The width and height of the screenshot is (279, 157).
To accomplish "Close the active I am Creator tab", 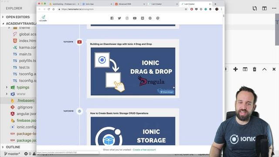I will point(210,4).
